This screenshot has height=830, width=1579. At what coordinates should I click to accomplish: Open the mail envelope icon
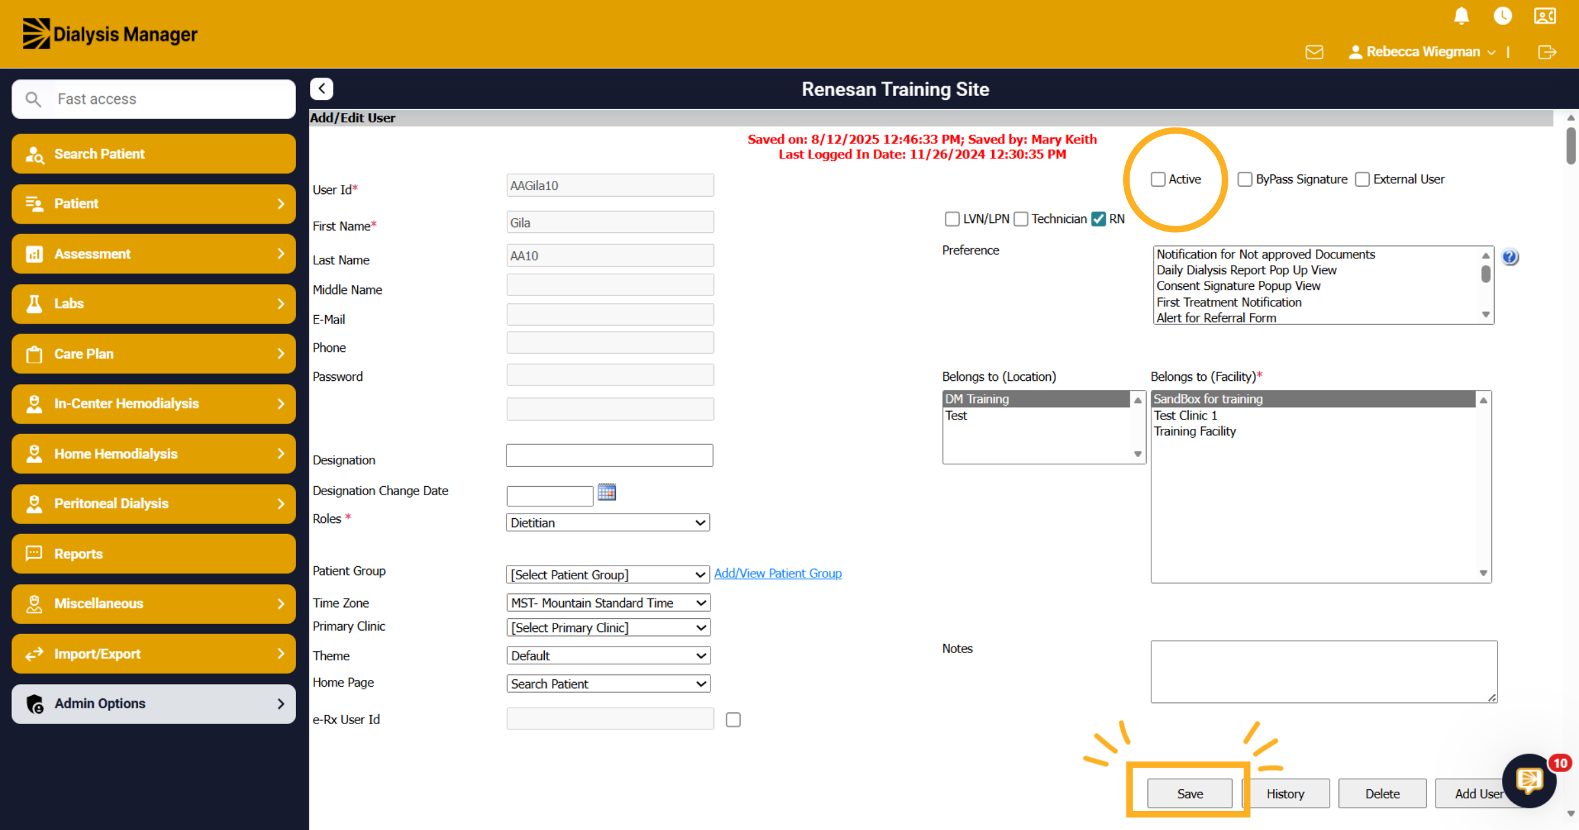point(1314,52)
